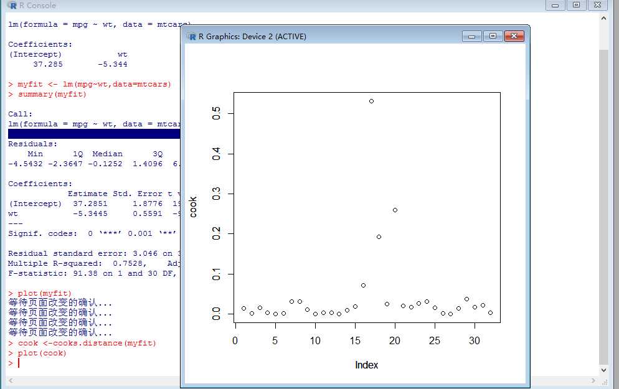The image size is (619, 389).
Task: Click the highest outlier point above 0.5
Action: (x=372, y=101)
